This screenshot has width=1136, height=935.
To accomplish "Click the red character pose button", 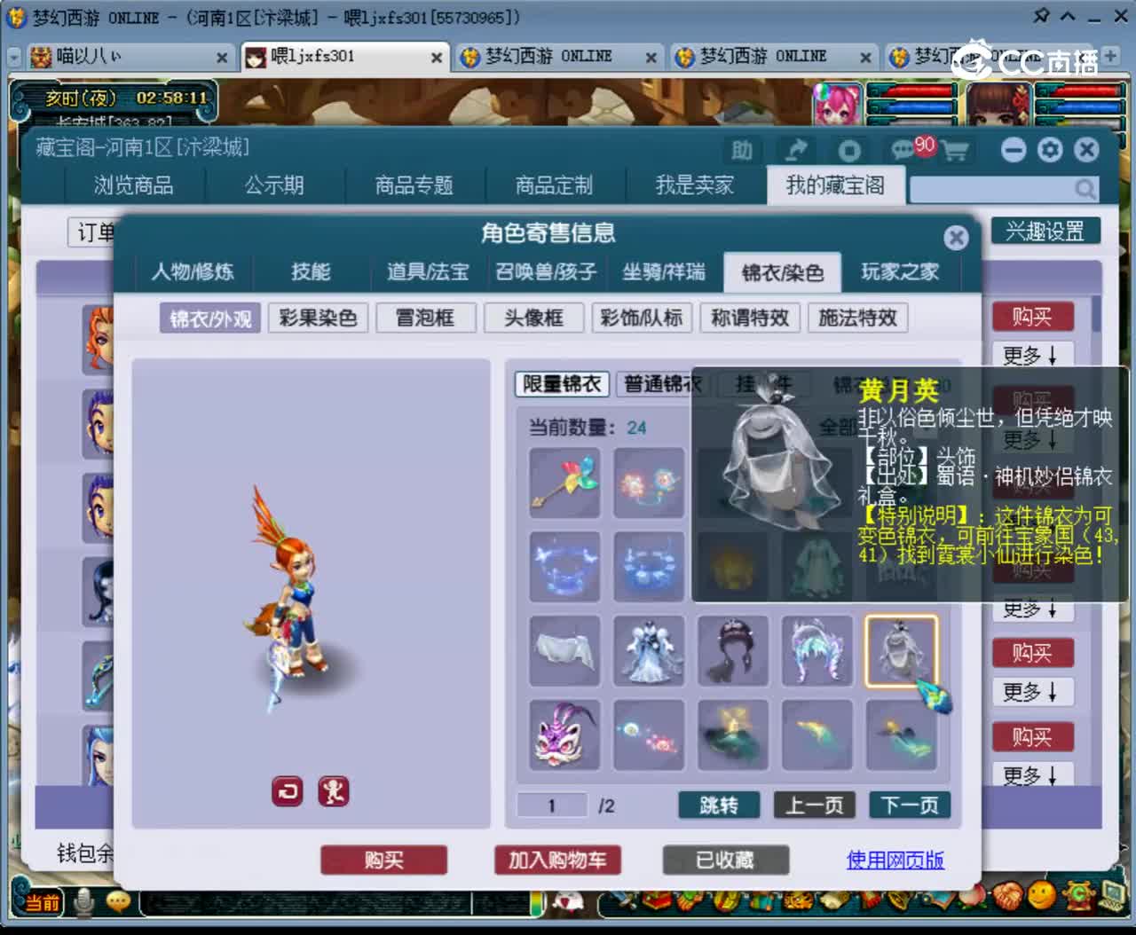I will [334, 791].
